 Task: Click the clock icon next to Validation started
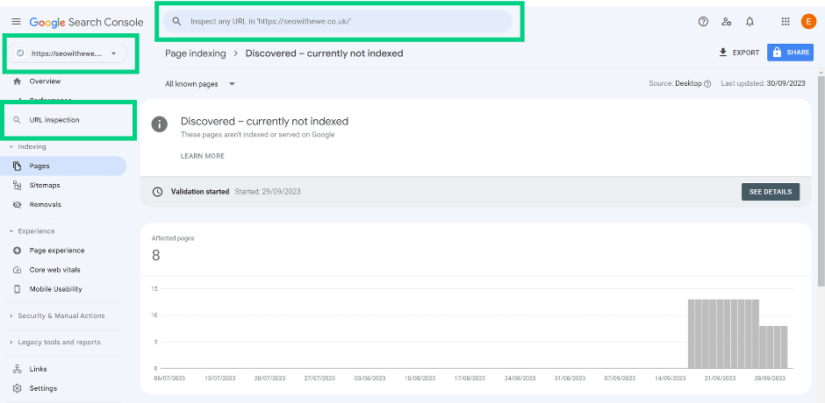157,192
